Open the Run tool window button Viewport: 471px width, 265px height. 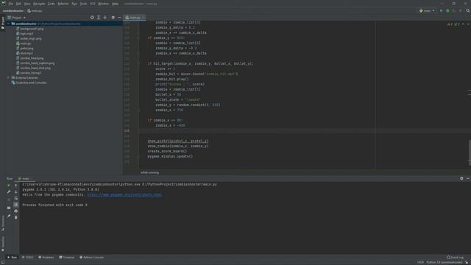[12, 258]
